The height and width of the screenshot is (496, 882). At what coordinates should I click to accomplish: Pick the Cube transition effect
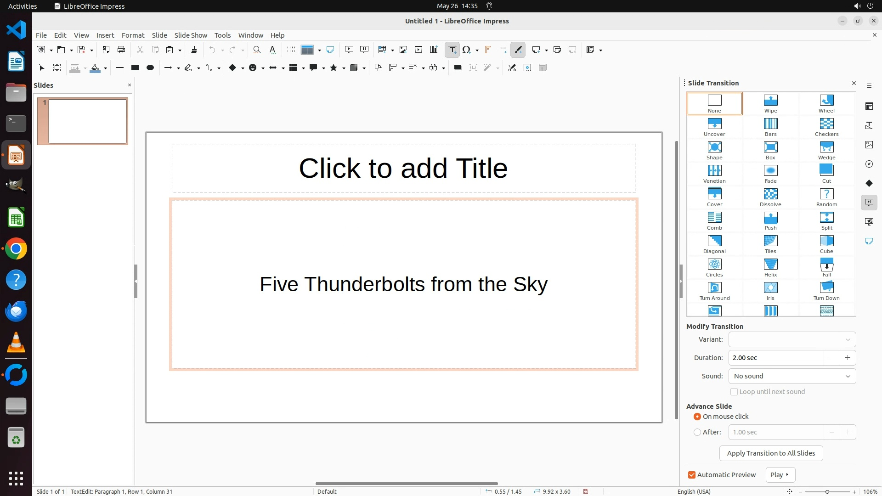pos(826,243)
